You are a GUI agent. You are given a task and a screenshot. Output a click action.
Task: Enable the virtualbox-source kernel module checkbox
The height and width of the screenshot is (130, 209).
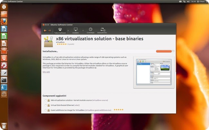click(x=46, y=100)
